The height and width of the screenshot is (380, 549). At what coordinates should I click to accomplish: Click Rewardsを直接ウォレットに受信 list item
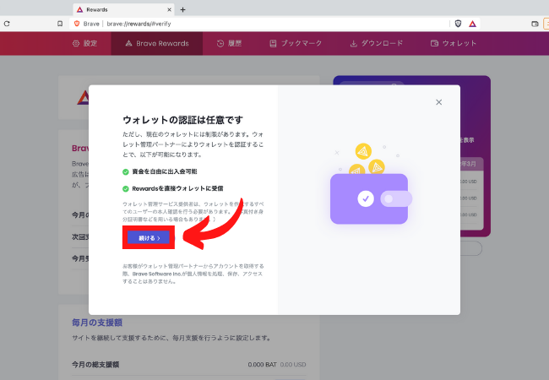[x=172, y=188]
